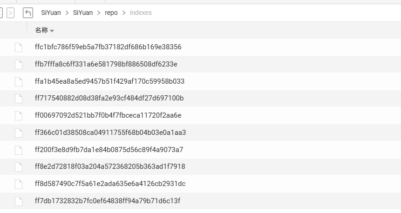401x213 pixels.
Task: Expand the chevron after first SiYuan breadcrumb
Action: pyautogui.click(x=67, y=13)
